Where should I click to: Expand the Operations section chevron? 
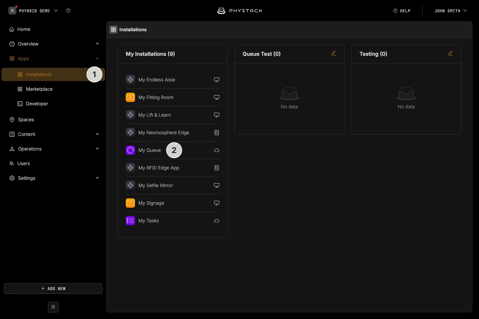pyautogui.click(x=97, y=149)
